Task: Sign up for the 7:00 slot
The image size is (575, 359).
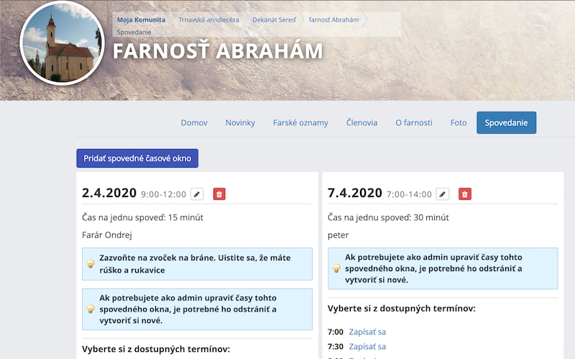Action: [x=367, y=332]
